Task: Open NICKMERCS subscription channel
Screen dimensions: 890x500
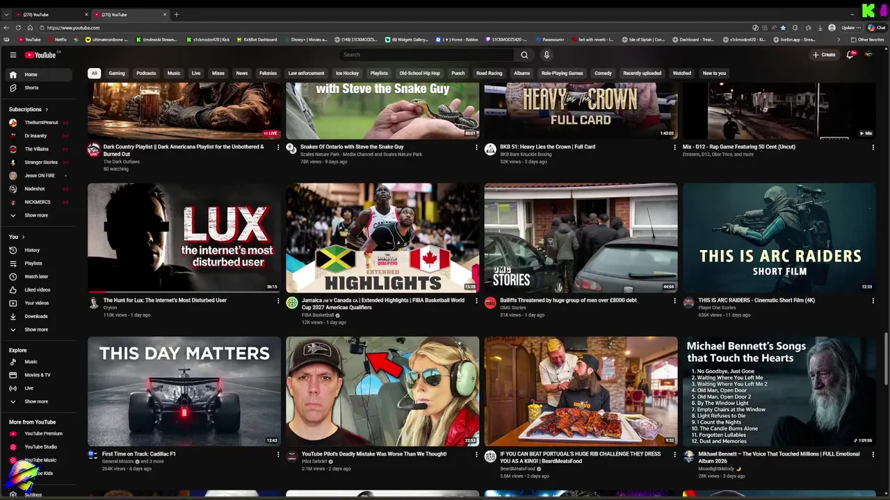Action: [x=39, y=202]
